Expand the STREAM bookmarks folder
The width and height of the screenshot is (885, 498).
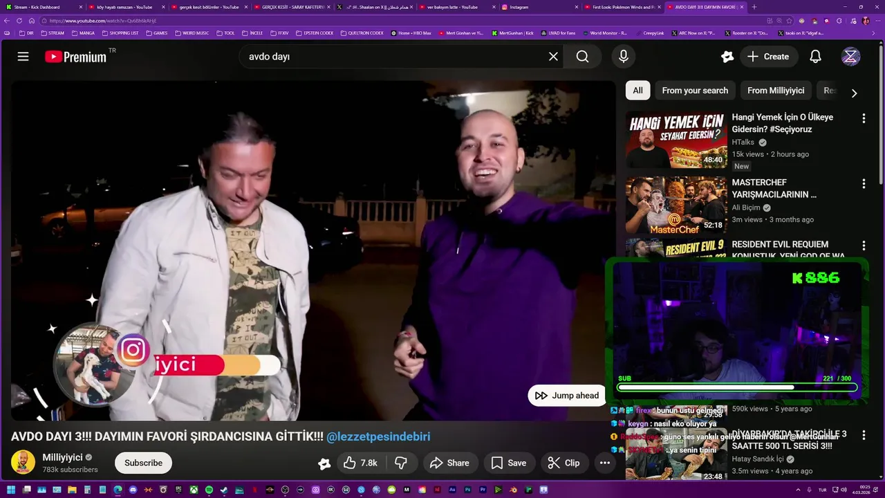53,33
